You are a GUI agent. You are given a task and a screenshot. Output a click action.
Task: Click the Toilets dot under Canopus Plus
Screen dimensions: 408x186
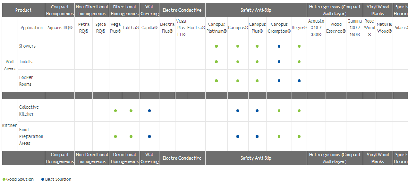click(x=257, y=62)
